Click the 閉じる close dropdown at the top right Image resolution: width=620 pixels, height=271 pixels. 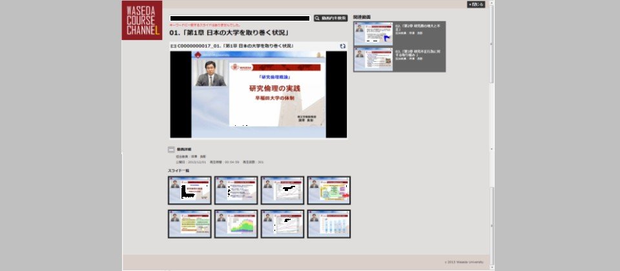pyautogui.click(x=475, y=5)
